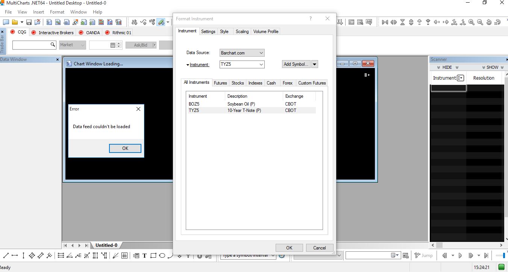
Task: Click the quantity stepper up arrow in Trade Bar
Action: point(119,43)
